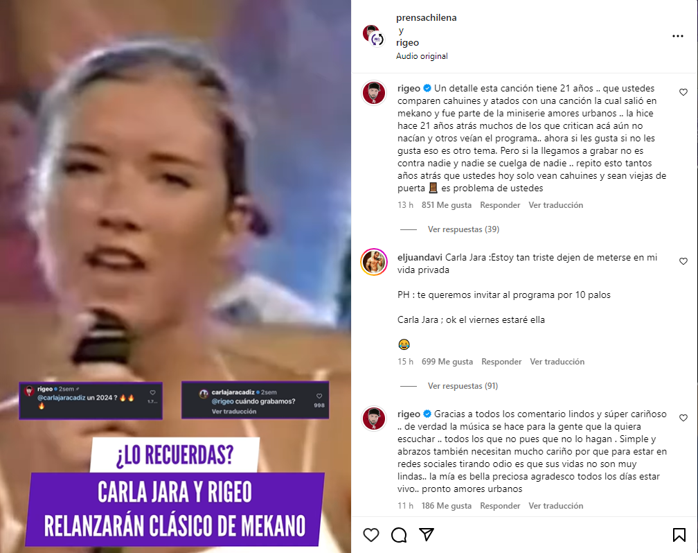Image resolution: width=698 pixels, height=553 pixels.
Task: View 851 Me gusta likes list
Action: [x=447, y=205]
